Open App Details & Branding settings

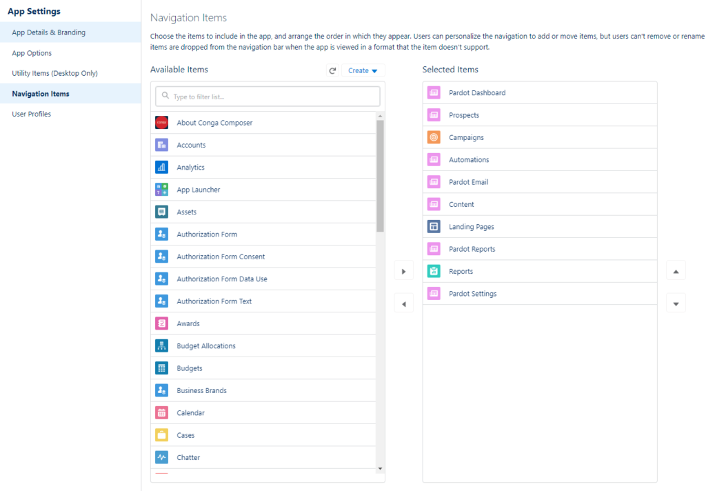tap(70, 32)
